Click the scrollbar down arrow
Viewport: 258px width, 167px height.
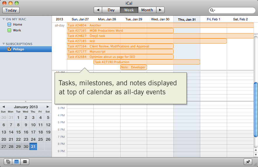pos(256,154)
